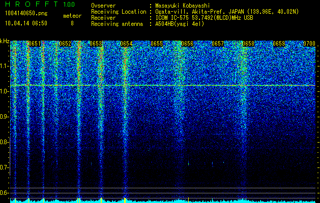
Task: Click the 1.1 frequency axis label
Action: click(5, 66)
